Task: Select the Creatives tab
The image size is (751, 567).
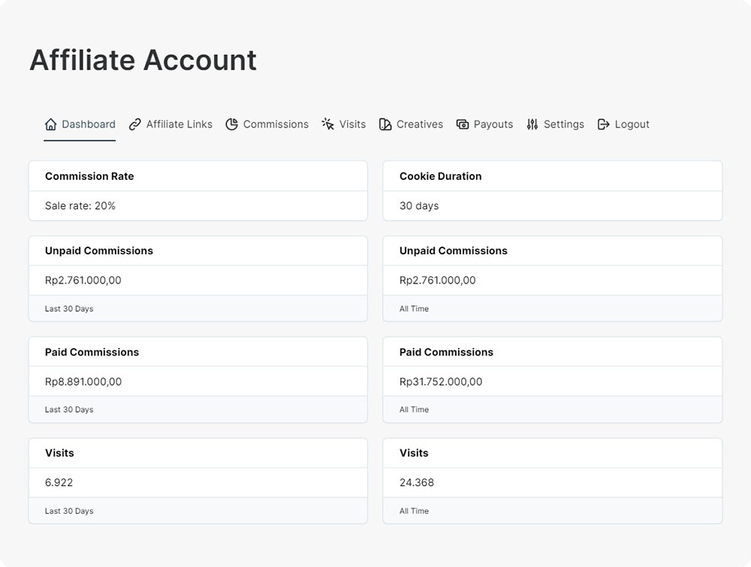Action: click(x=412, y=124)
